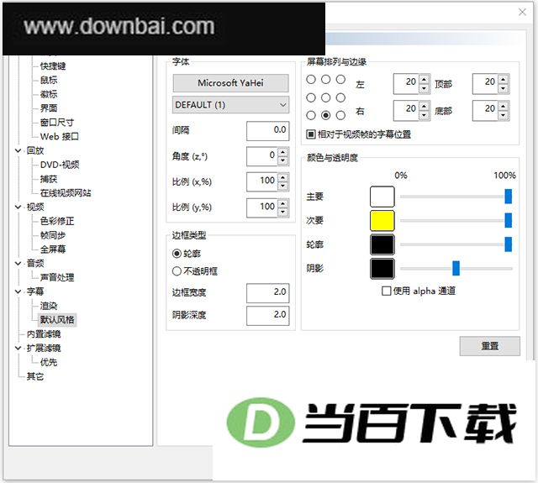The height and width of the screenshot is (483, 538).
Task: Open the 次要 yellow color swatch
Action: click(x=382, y=221)
